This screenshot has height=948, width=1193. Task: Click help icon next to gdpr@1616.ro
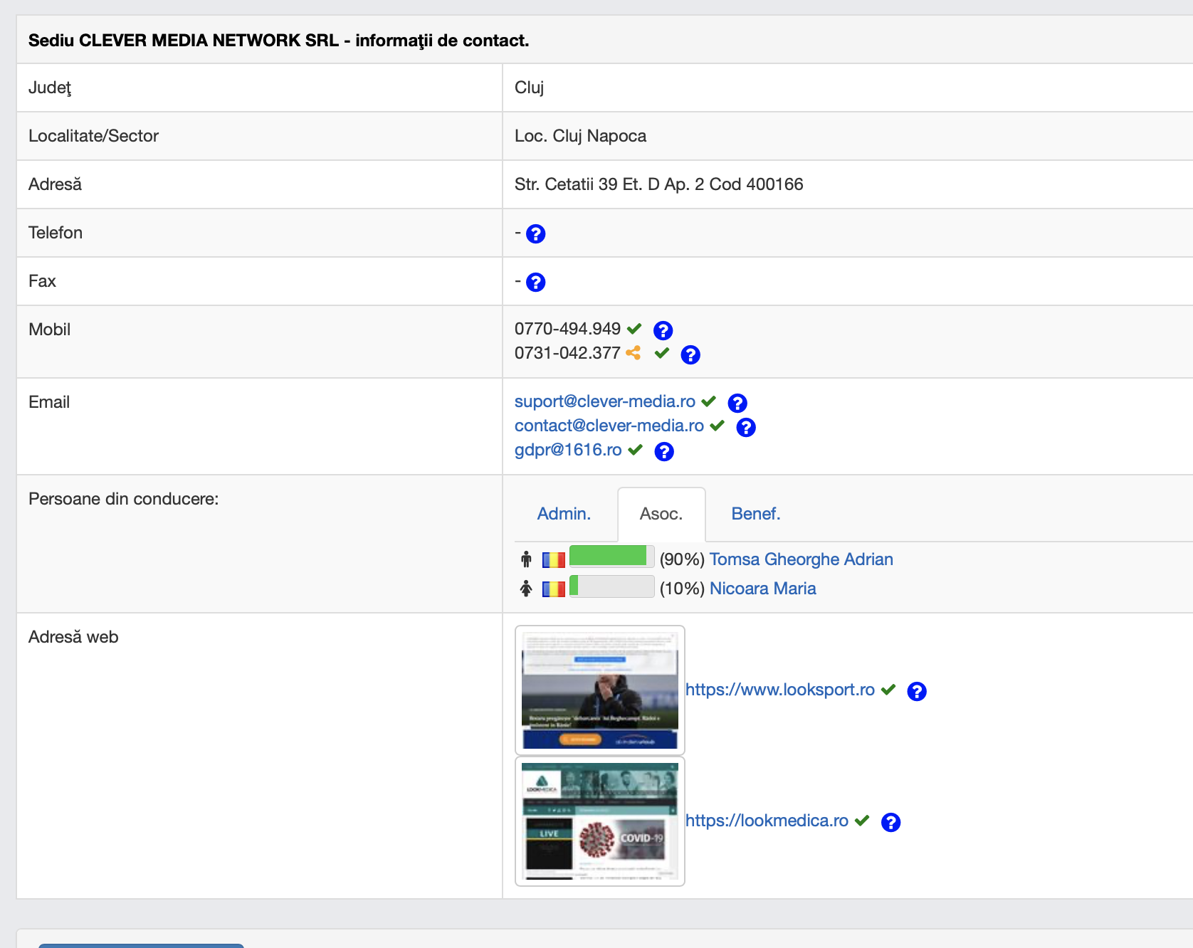(x=663, y=452)
